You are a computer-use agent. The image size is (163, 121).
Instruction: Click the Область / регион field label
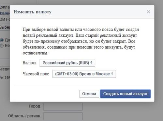(24, 116)
